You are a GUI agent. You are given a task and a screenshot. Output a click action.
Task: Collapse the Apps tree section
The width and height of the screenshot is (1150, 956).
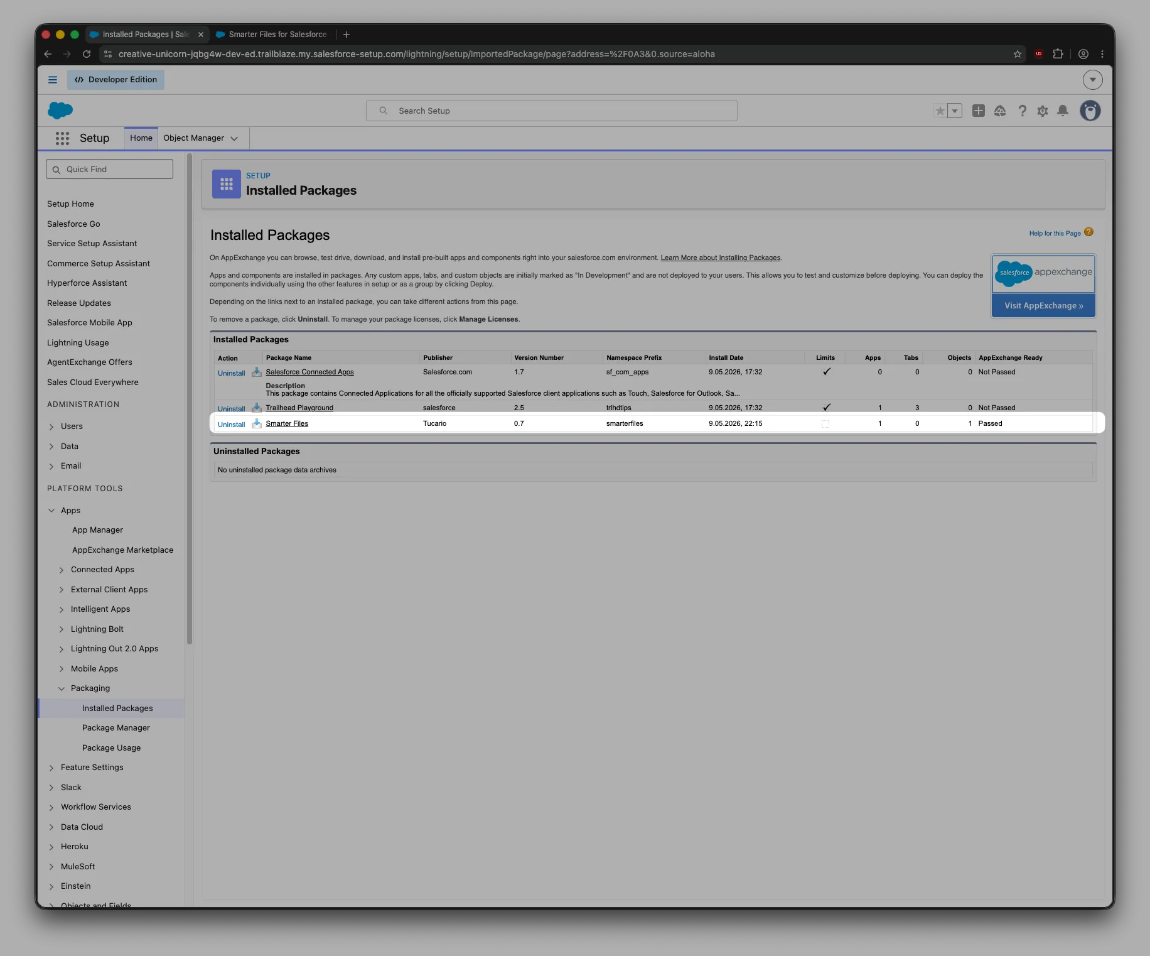tap(51, 511)
